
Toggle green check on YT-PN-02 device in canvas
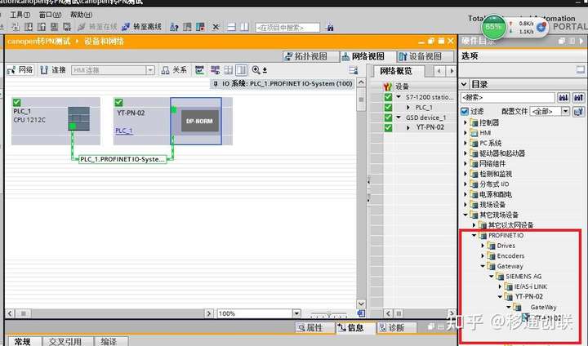point(119,102)
